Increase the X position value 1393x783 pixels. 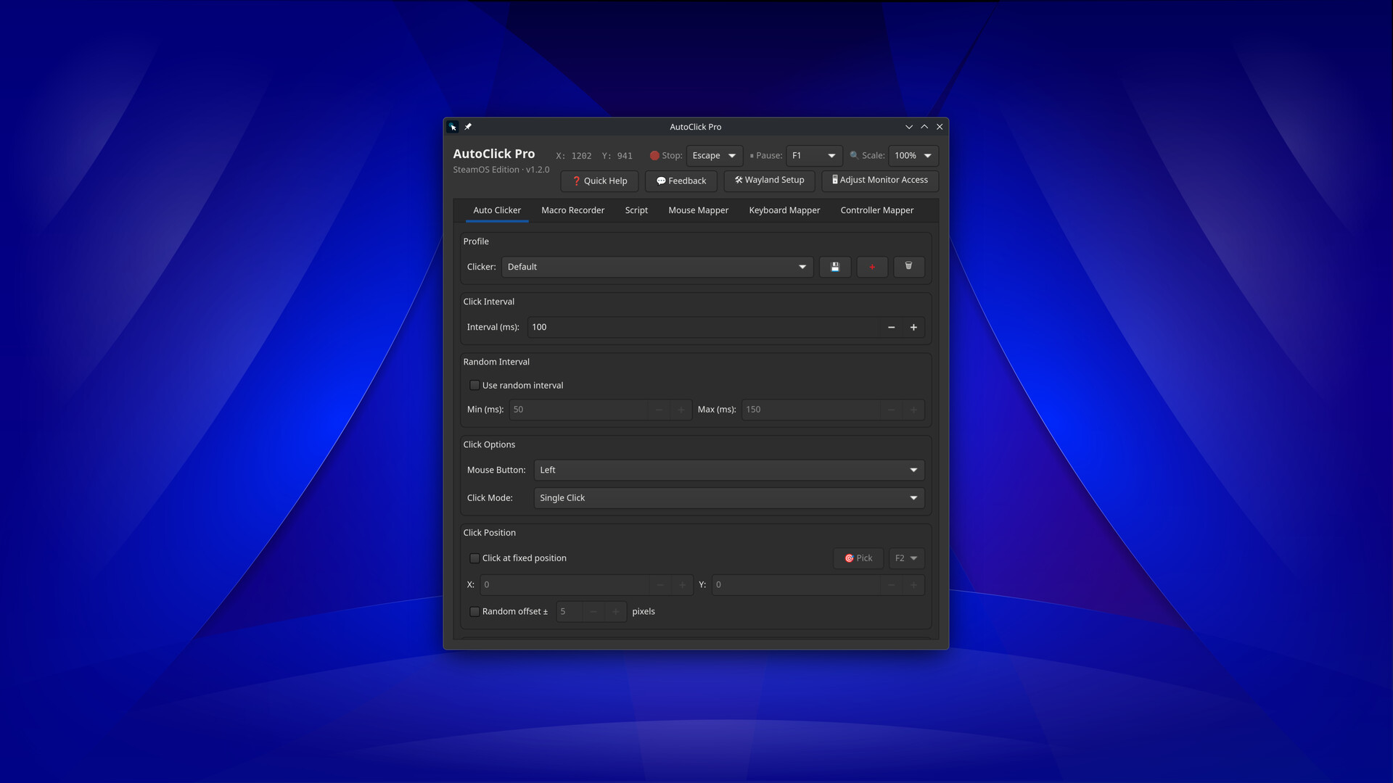682,585
